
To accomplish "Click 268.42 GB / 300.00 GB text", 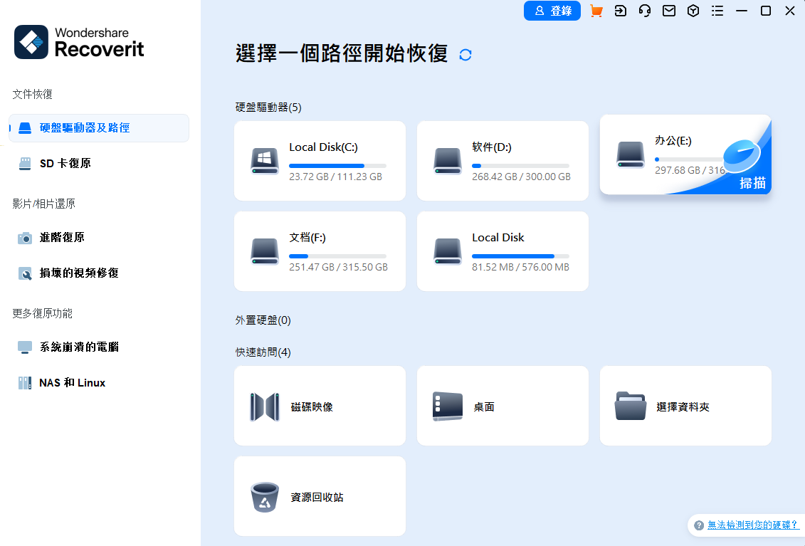I will point(521,177).
